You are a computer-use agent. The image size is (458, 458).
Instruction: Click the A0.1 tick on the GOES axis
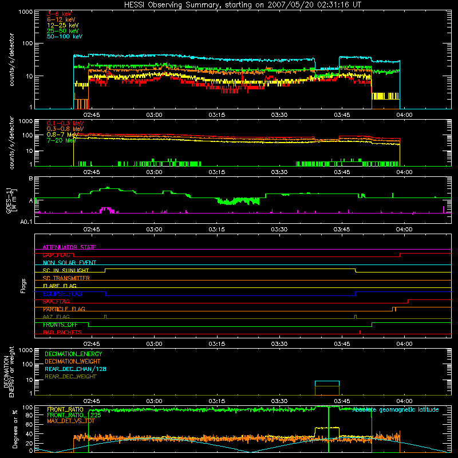(x=26, y=222)
